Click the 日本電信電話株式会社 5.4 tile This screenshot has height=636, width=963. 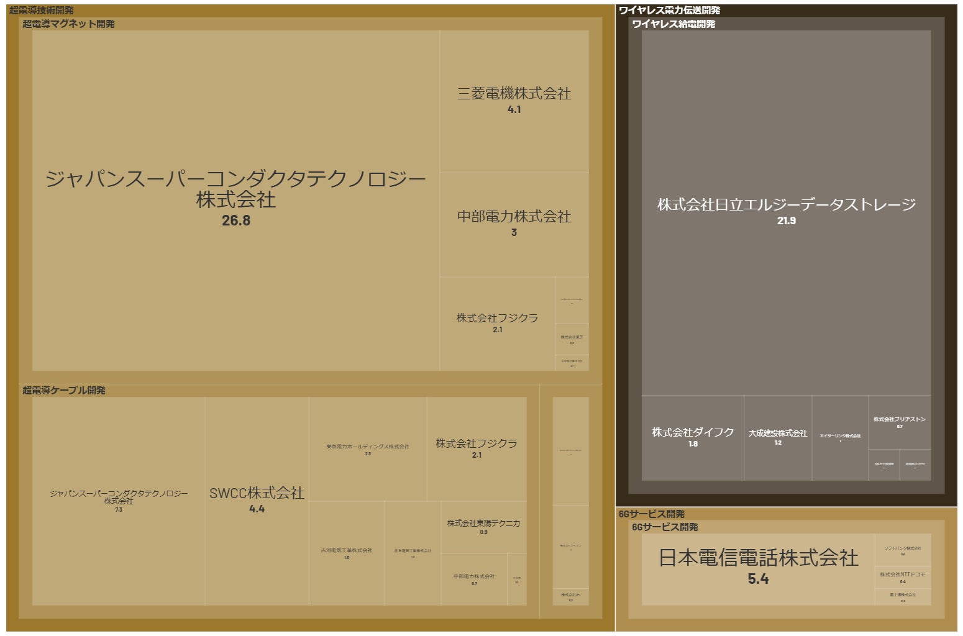758,568
